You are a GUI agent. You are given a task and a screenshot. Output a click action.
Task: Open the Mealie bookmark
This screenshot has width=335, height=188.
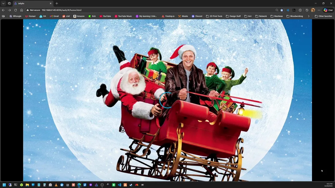(183, 16)
